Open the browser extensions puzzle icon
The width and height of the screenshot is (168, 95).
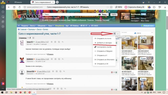click(154, 7)
